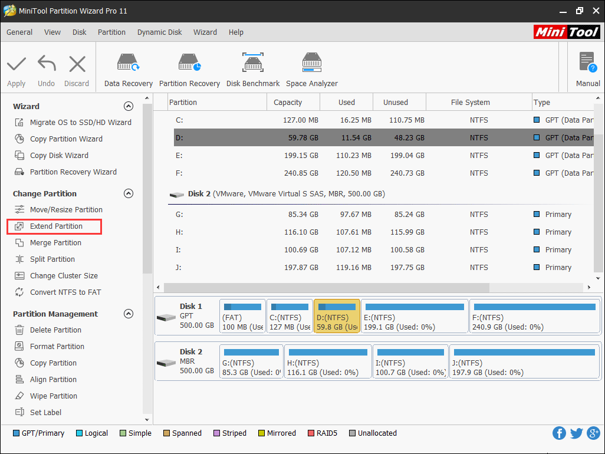The width and height of the screenshot is (605, 454).
Task: Select the Disk 2 header row
Action: click(x=380, y=194)
